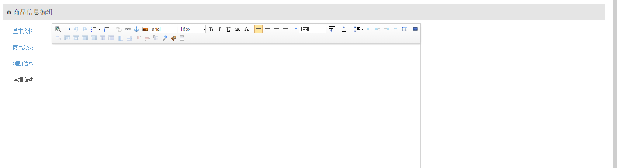Image resolution: width=617 pixels, height=168 pixels.
Task: Toggle italic formatting
Action: click(220, 29)
